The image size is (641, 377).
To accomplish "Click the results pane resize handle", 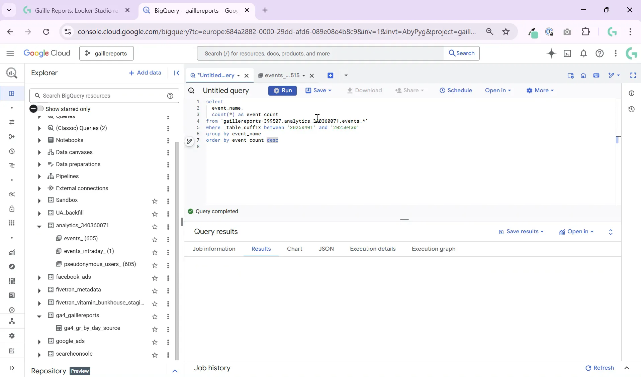I will point(404,220).
